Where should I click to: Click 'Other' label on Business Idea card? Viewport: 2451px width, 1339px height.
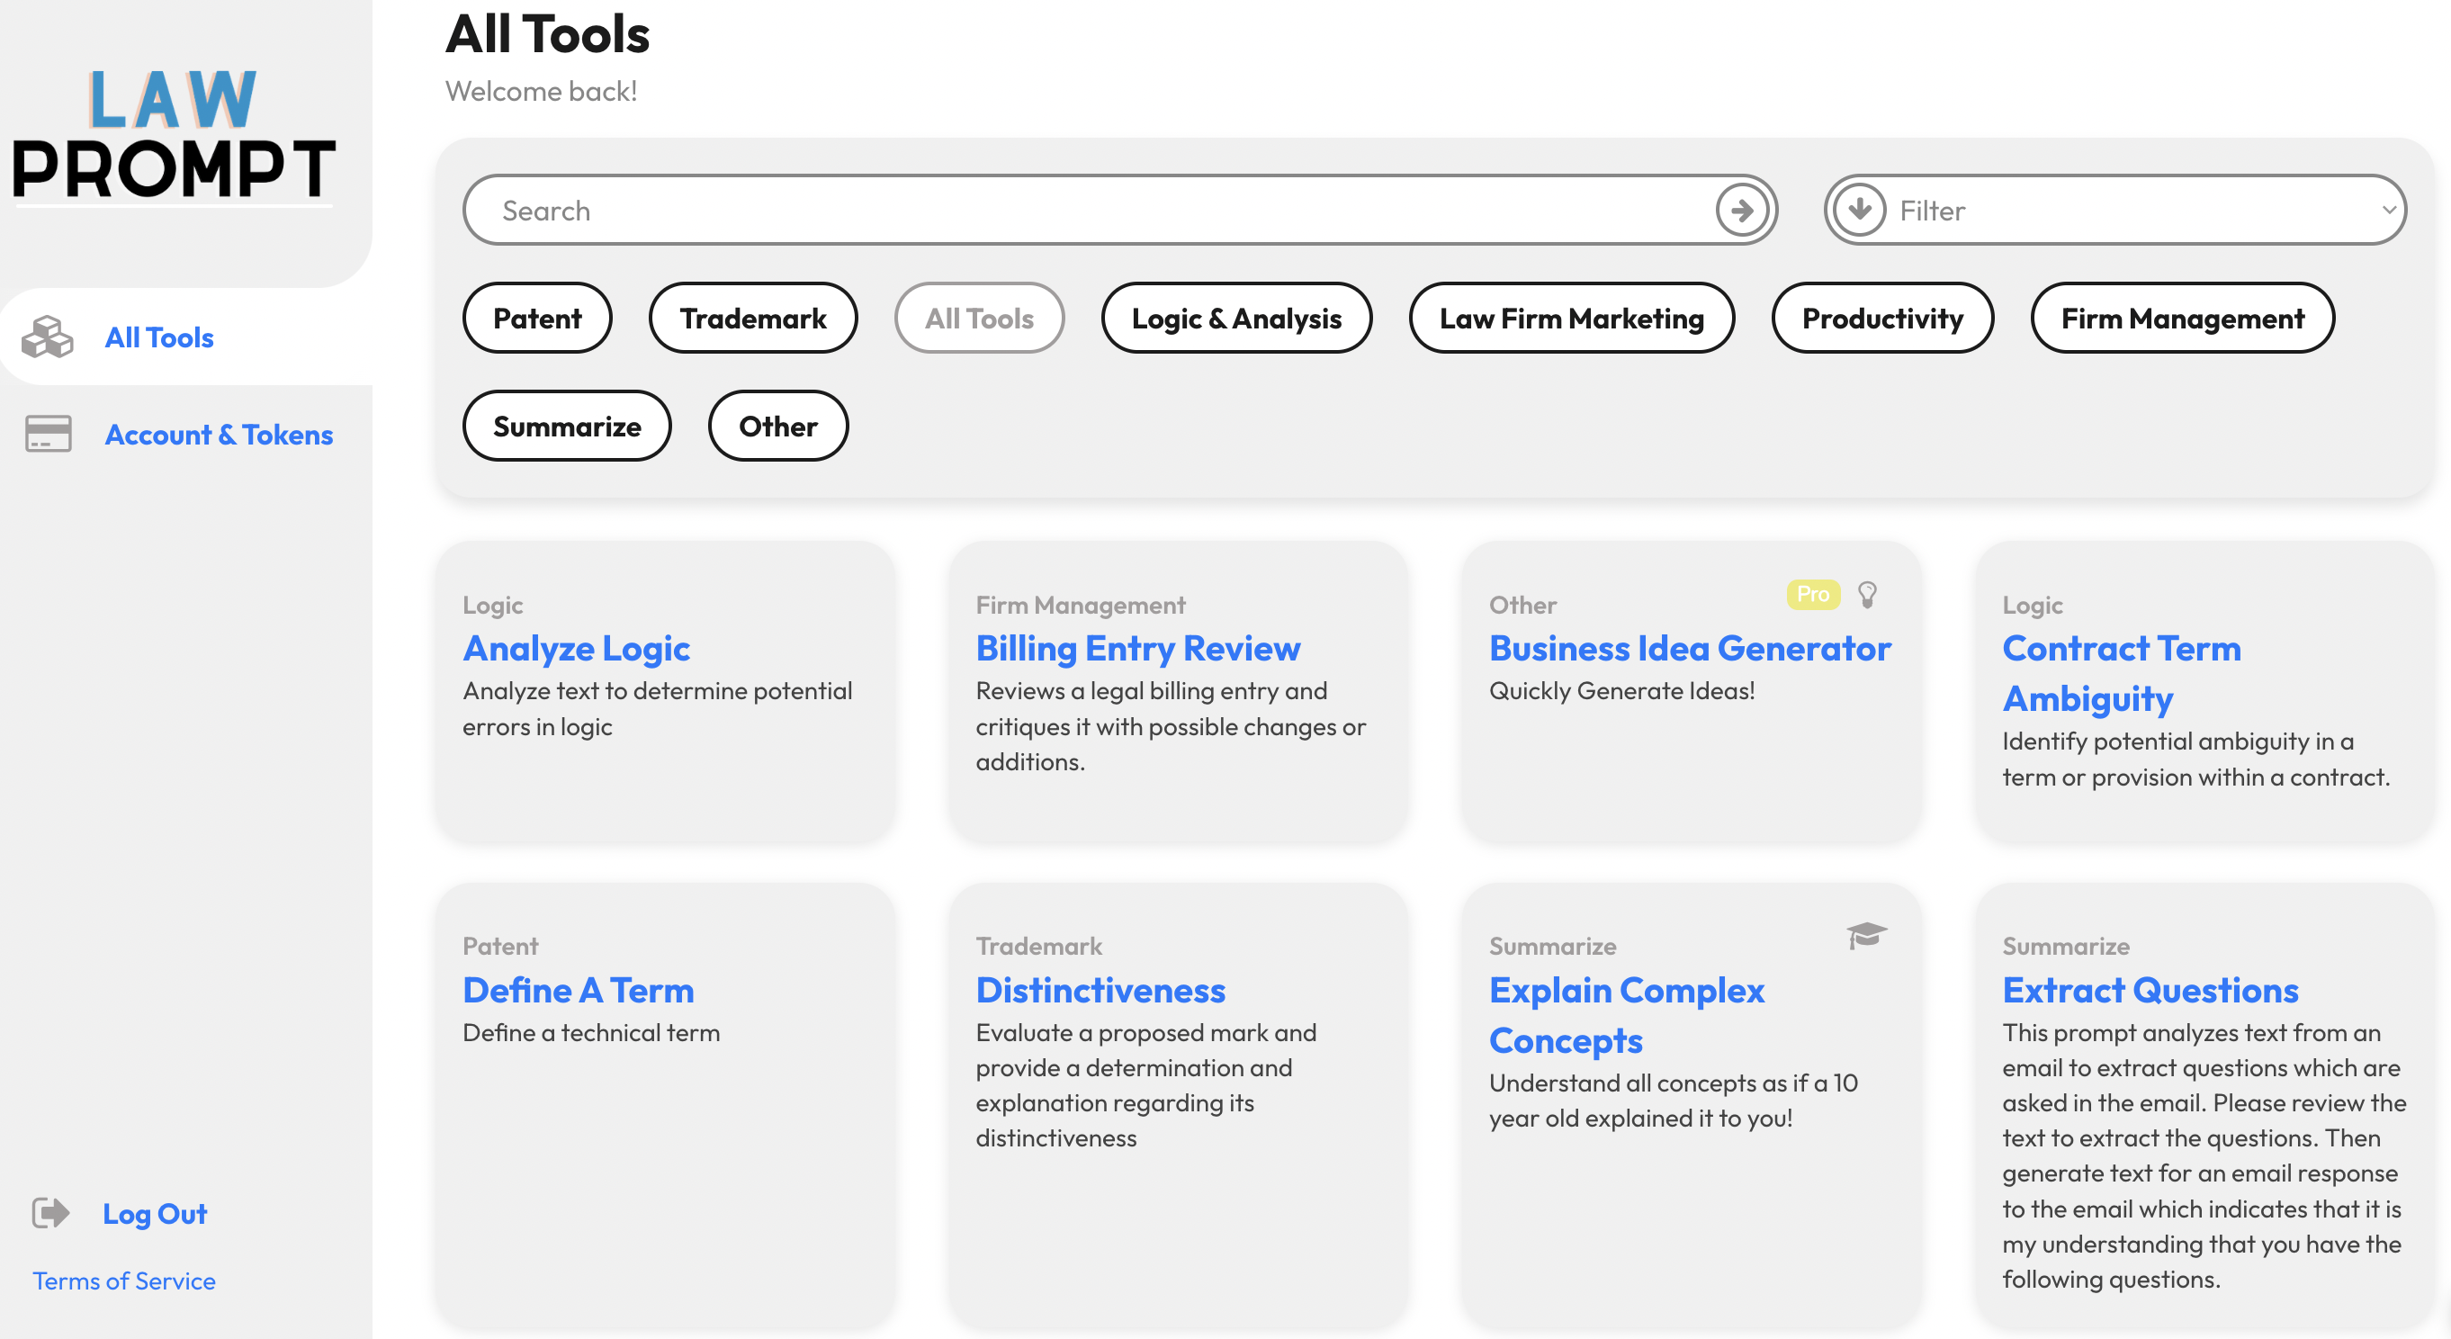1522,606
